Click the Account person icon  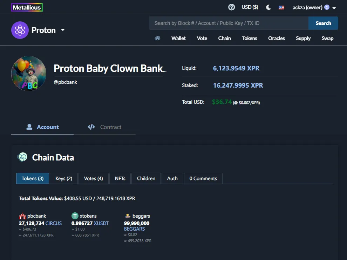coord(29,127)
